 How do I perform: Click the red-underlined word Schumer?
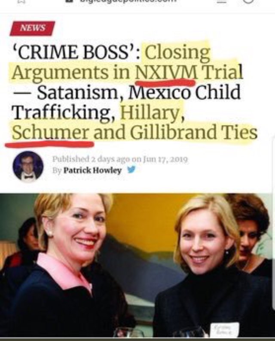click(x=50, y=132)
